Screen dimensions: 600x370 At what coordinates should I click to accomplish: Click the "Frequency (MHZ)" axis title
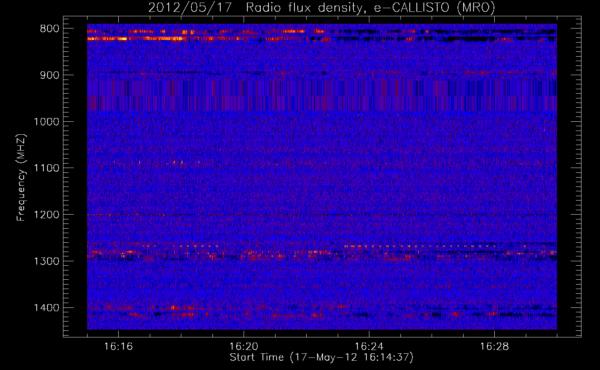[x=22, y=177]
